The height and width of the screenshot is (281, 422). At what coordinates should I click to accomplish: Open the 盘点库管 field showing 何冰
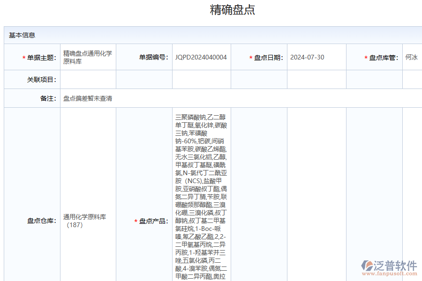[411, 57]
